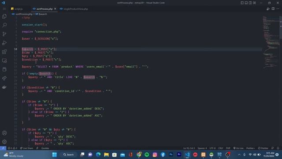Open the notifications bell in status bar
The image size is (282, 159).
click(x=278, y=148)
